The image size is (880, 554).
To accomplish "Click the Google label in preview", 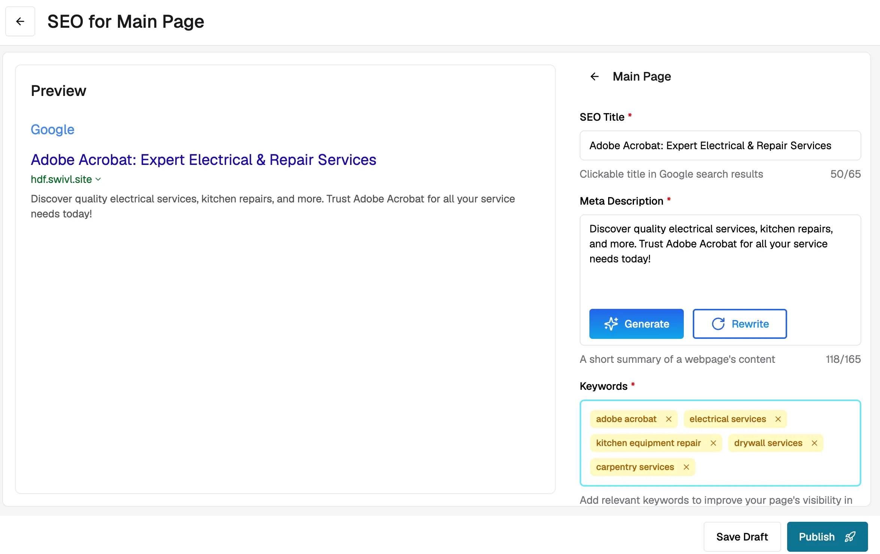I will tap(52, 130).
